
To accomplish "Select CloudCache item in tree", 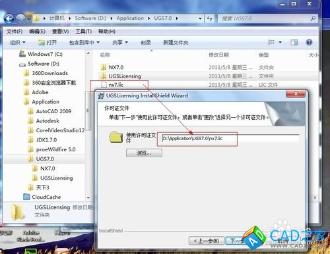I will point(42,197).
